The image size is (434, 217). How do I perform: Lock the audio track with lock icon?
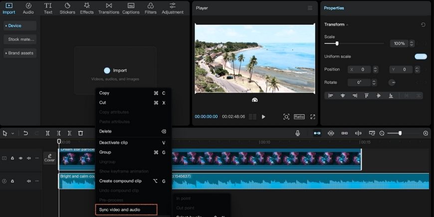click(x=12, y=181)
